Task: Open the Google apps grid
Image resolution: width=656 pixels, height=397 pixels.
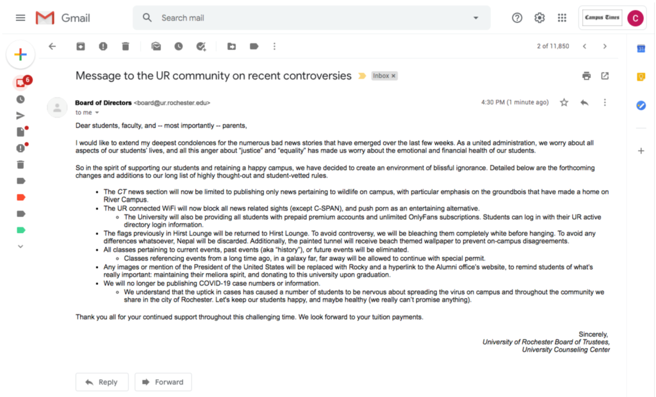Action: [562, 17]
